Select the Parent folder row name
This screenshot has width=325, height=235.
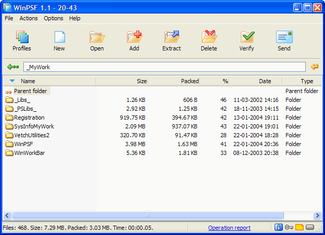[31, 91]
